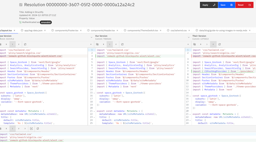
Task: Toggle option 2 in Our Version toolbar
Action: [116, 44]
